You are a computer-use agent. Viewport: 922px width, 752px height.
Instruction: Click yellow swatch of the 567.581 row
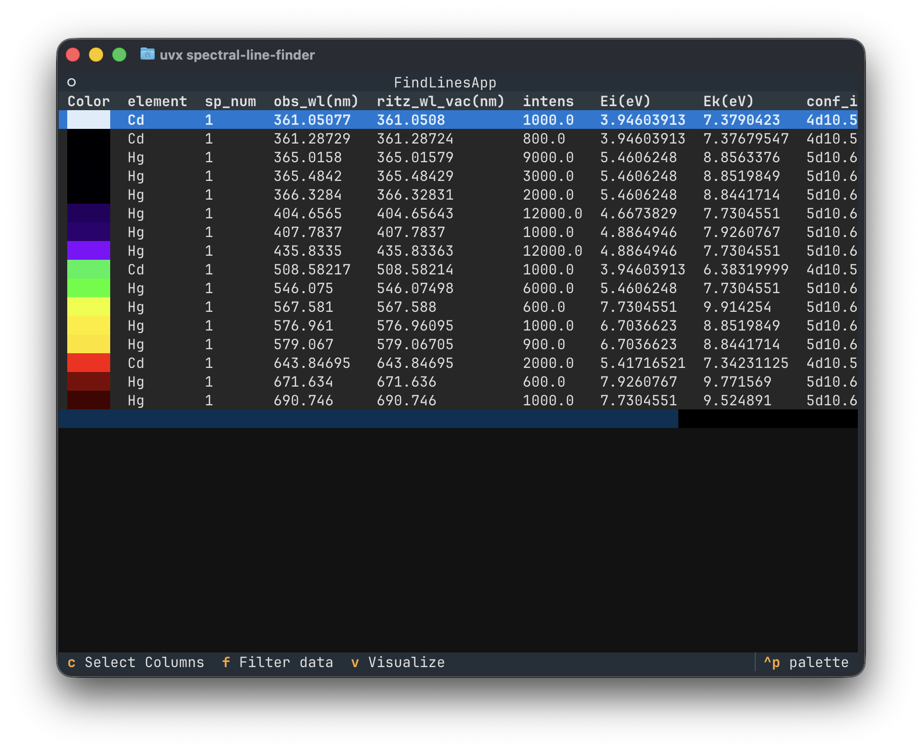coord(88,307)
